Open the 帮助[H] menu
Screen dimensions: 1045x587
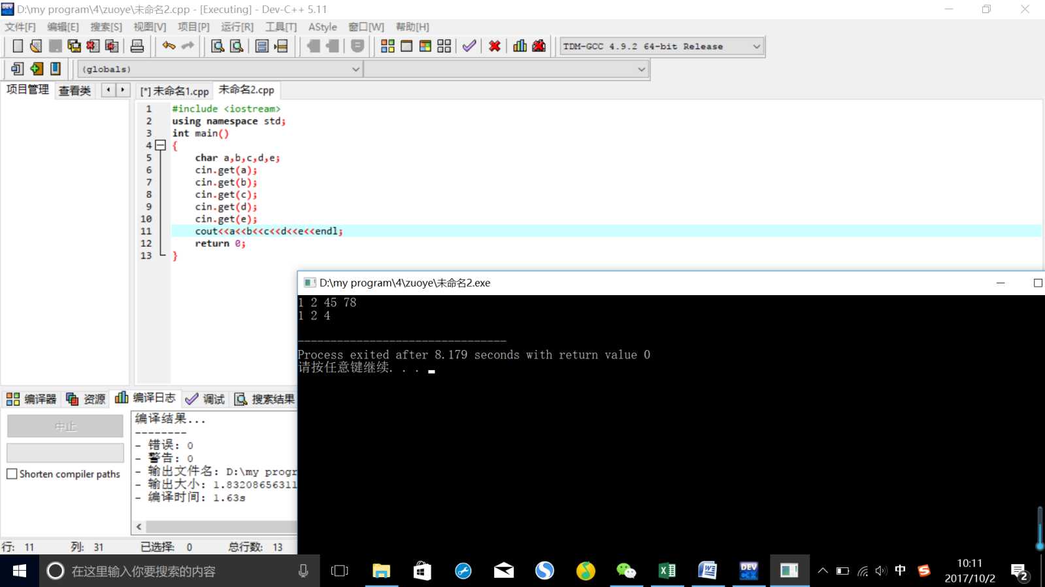413,27
